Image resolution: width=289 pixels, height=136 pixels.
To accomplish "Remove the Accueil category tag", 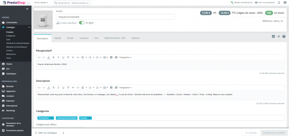I will 89,118.
